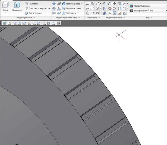Click the Copy objects icon
Screen dimensions: 167x145
120,4
